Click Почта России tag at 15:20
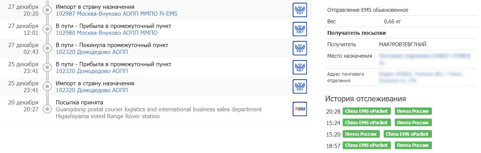 (361, 134)
